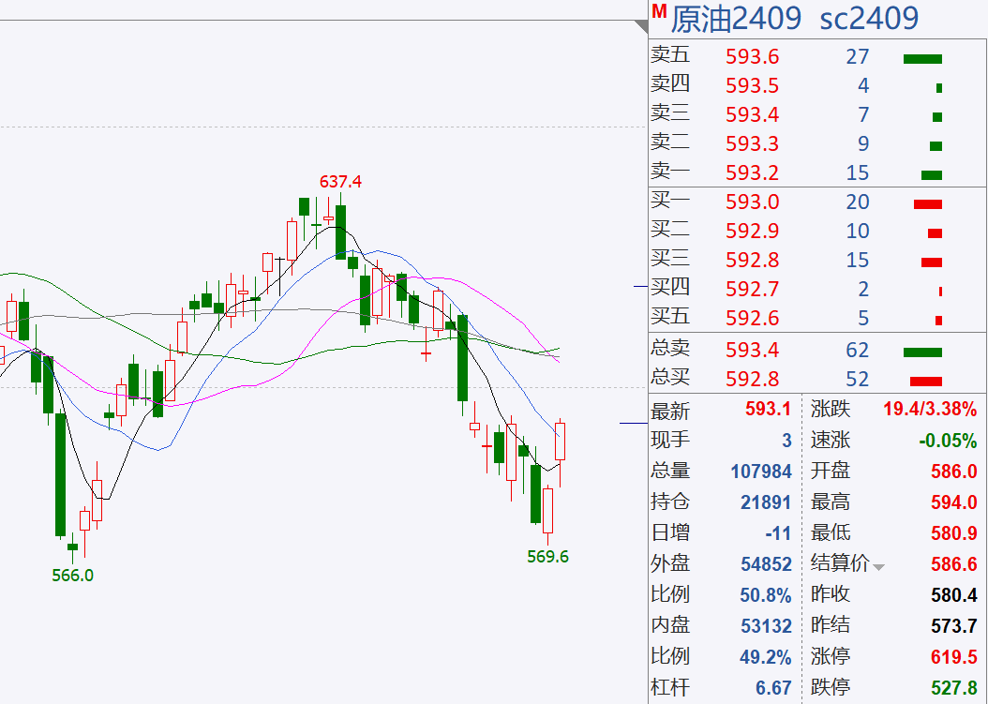Click the 637.4 high price label

point(340,181)
